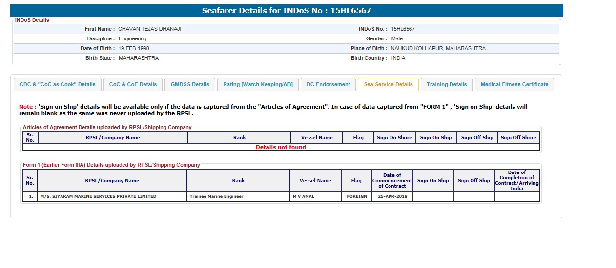This screenshot has width=616, height=268.
Task: Click the Sign On Shore column header
Action: pyautogui.click(x=394, y=138)
